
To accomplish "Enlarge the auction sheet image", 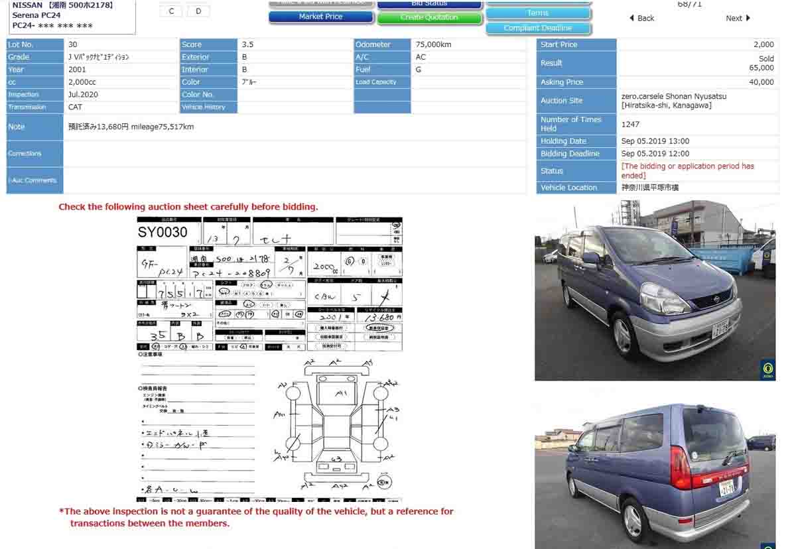I will (x=269, y=359).
